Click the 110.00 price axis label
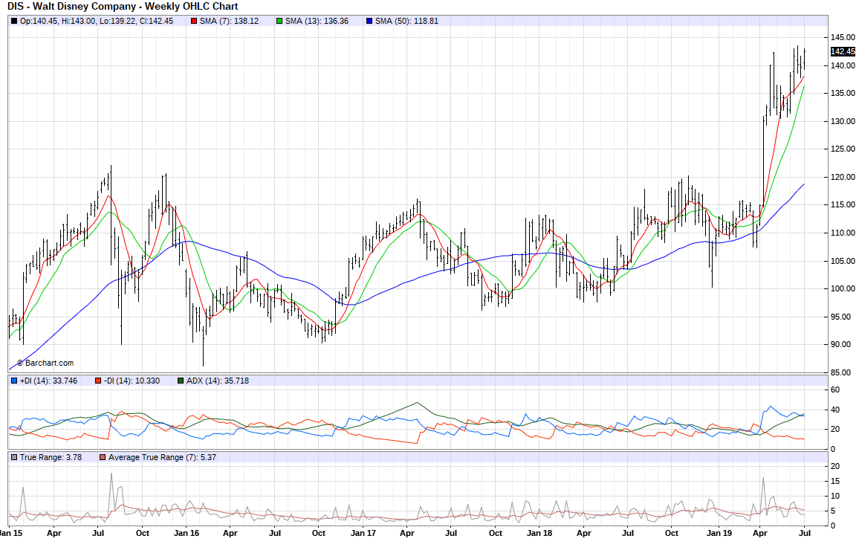 pyautogui.click(x=843, y=233)
